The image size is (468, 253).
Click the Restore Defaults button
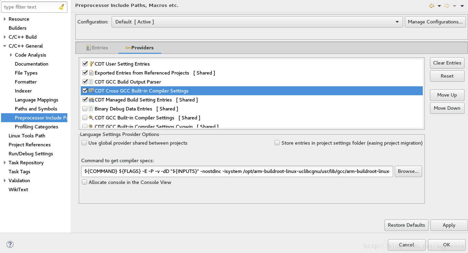point(407,225)
